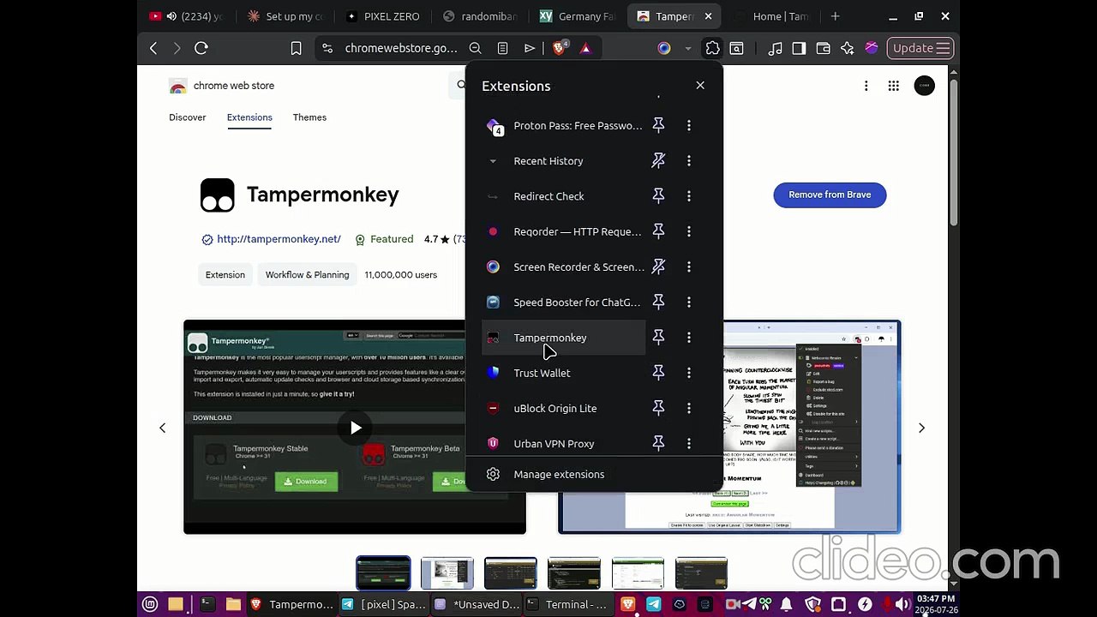Image resolution: width=1097 pixels, height=617 pixels.
Task: Click the Extensions puzzle toolbar icon
Action: tap(712, 48)
